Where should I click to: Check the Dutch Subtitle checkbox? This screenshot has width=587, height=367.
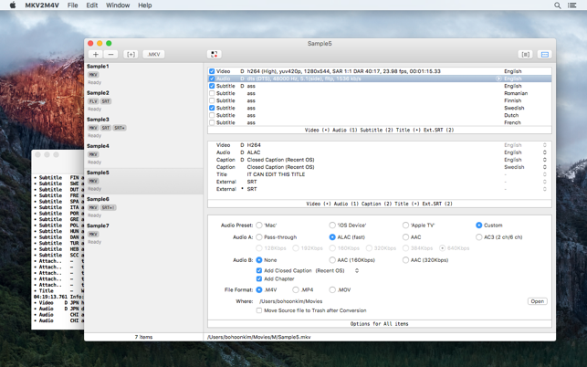click(212, 115)
